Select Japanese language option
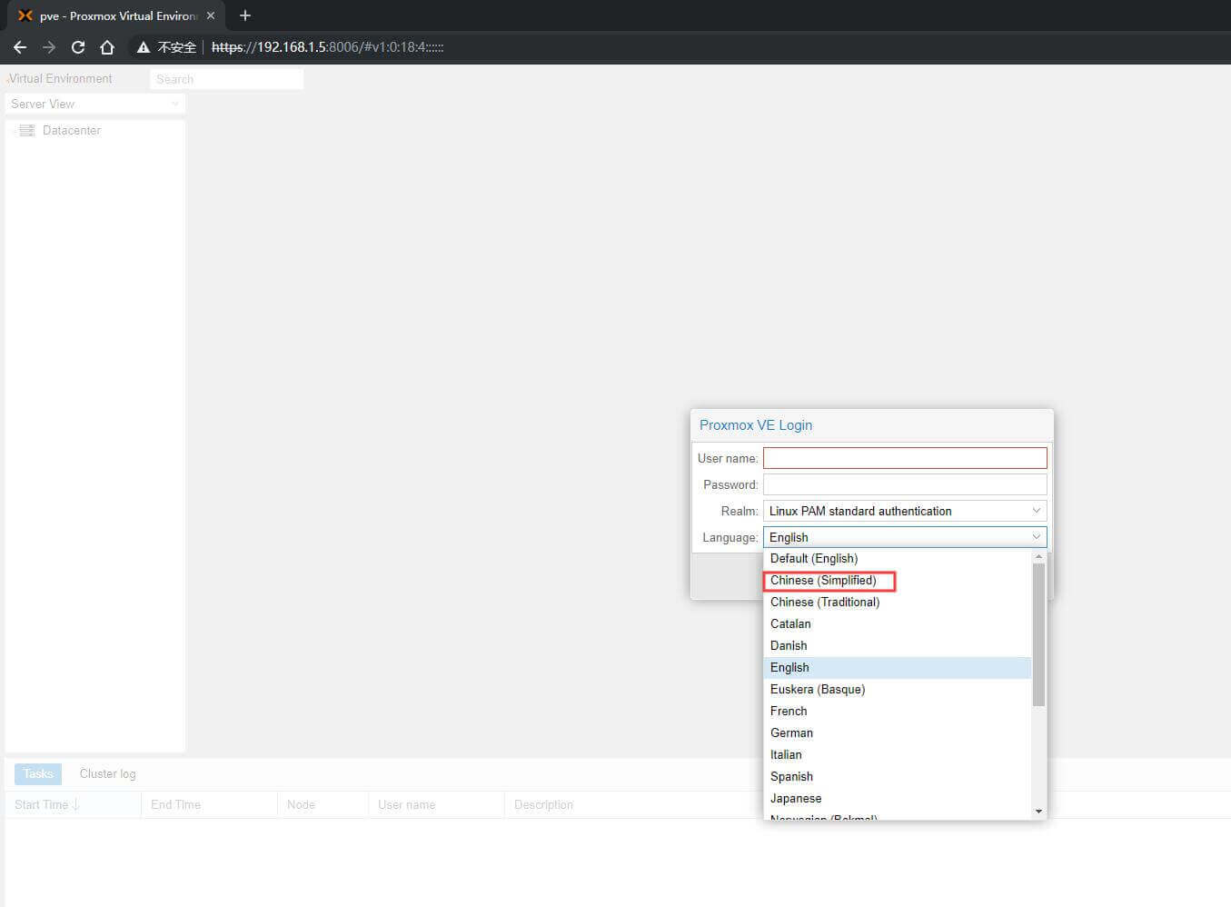The image size is (1231, 907). [796, 799]
